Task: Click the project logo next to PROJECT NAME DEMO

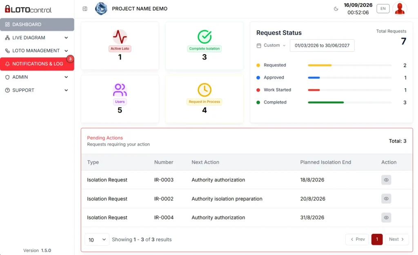Action: (101, 9)
